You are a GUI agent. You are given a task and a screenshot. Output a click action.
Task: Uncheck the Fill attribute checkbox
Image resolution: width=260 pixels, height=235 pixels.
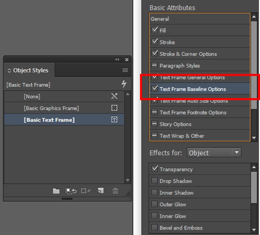point(155,30)
